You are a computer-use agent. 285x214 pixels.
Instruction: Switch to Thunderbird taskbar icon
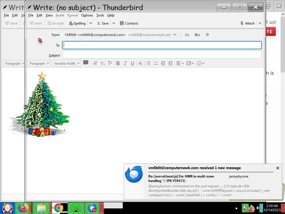[92, 208]
